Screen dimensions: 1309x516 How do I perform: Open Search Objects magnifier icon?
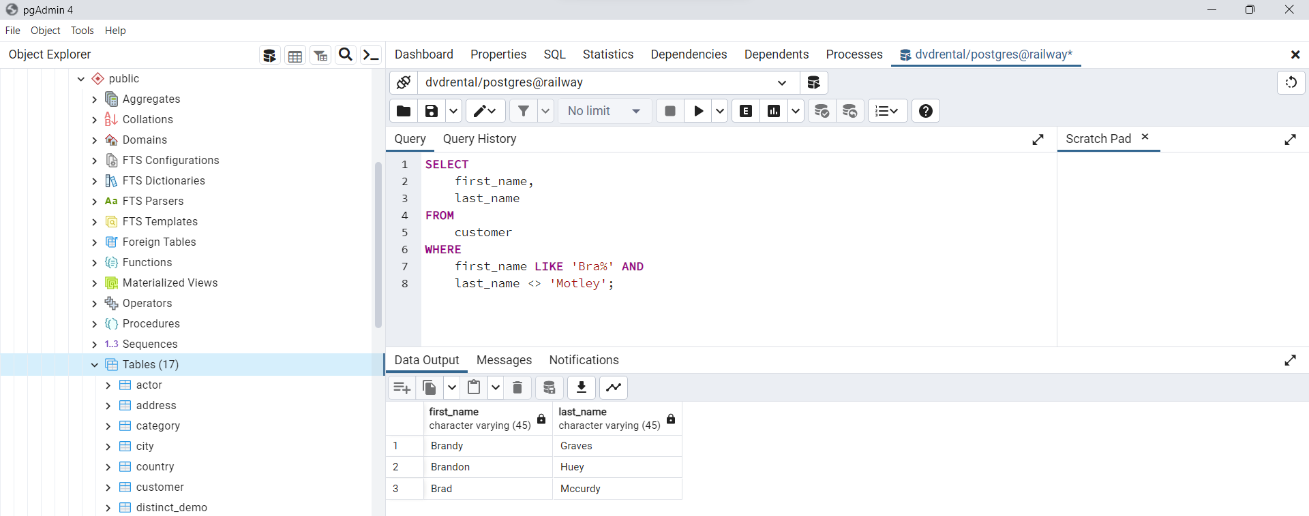[x=346, y=54]
